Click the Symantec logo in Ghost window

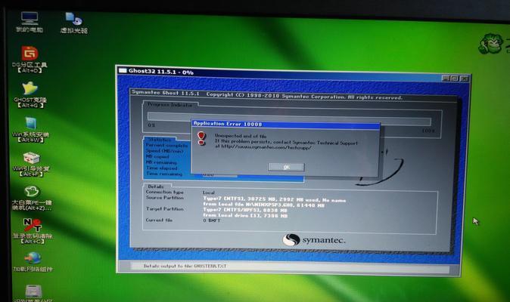[x=314, y=240]
